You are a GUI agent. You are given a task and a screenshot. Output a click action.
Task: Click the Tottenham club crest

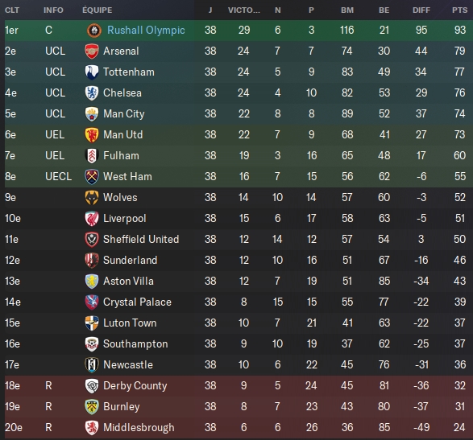92,72
